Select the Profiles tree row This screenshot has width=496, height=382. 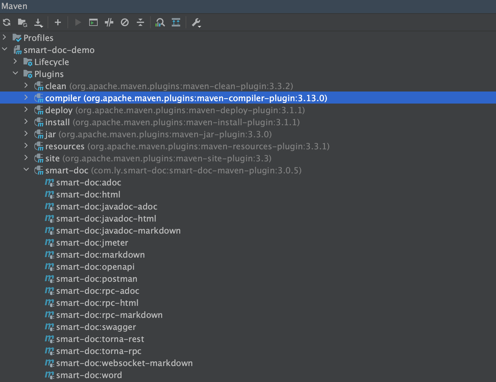(x=248, y=38)
